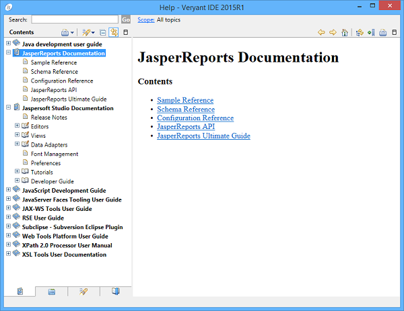Viewport: 404px width, 311px height.
Task: Click the Forward arrow icon
Action: (333, 32)
